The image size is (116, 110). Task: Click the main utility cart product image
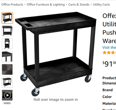[x=56, y=54]
